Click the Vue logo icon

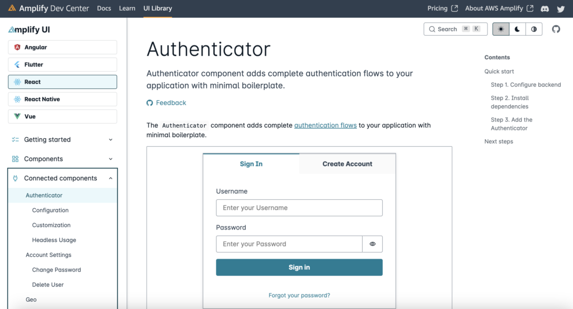click(17, 116)
